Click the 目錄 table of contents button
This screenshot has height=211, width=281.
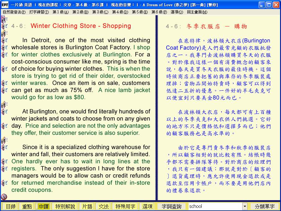[11, 206]
